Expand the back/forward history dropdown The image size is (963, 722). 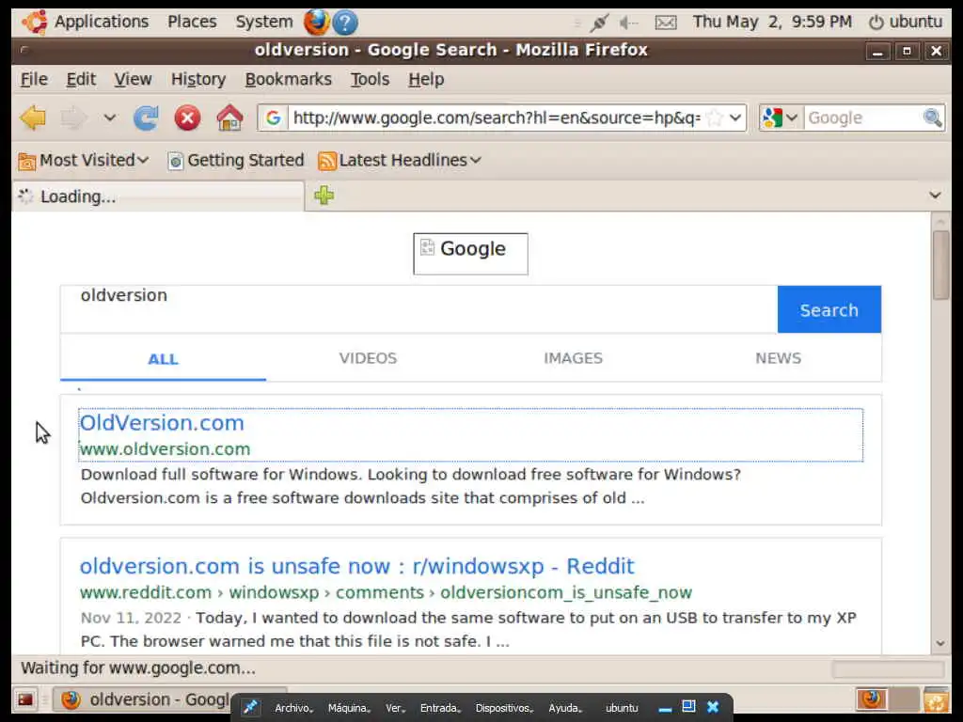coord(109,118)
